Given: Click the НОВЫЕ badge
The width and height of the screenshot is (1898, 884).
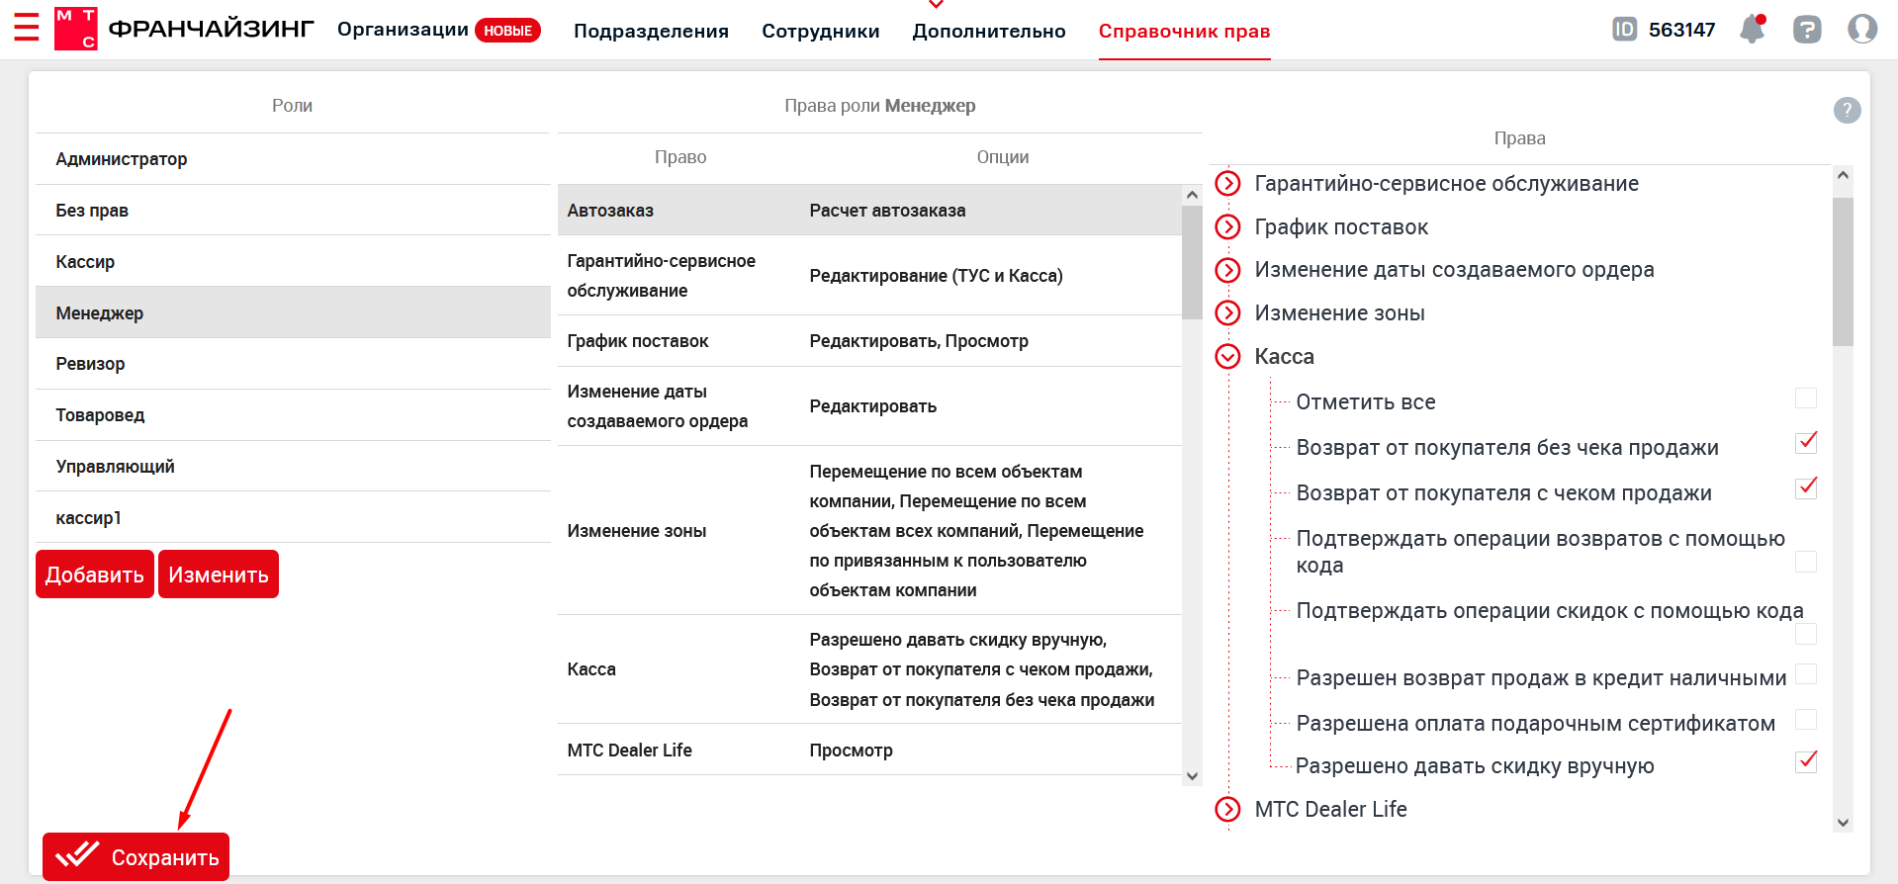Looking at the screenshot, I should [x=507, y=31].
